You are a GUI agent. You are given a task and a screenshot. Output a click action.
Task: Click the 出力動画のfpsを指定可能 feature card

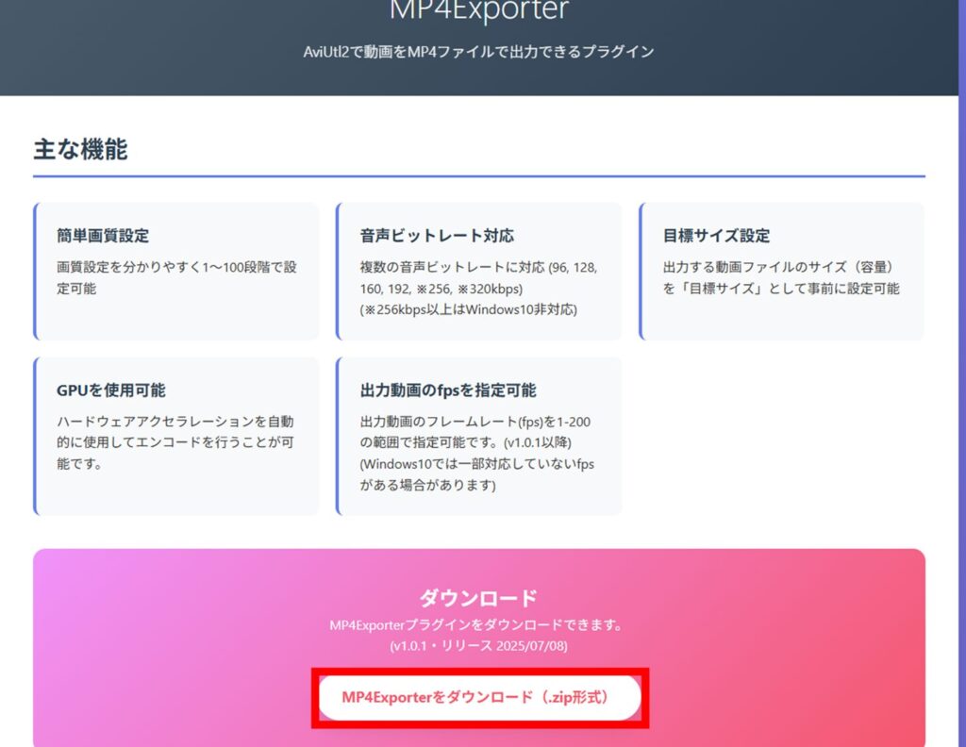click(x=481, y=434)
